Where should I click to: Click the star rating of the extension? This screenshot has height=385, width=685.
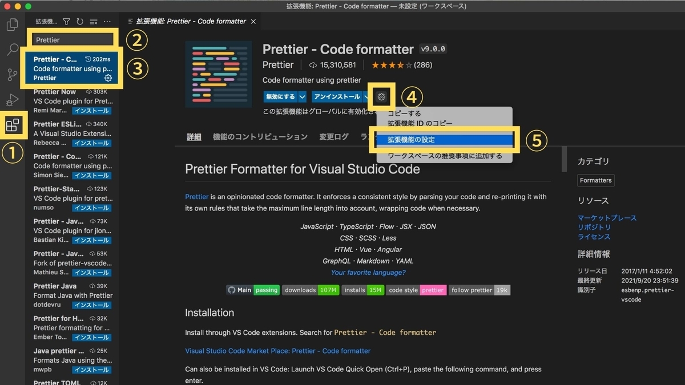pyautogui.click(x=392, y=65)
